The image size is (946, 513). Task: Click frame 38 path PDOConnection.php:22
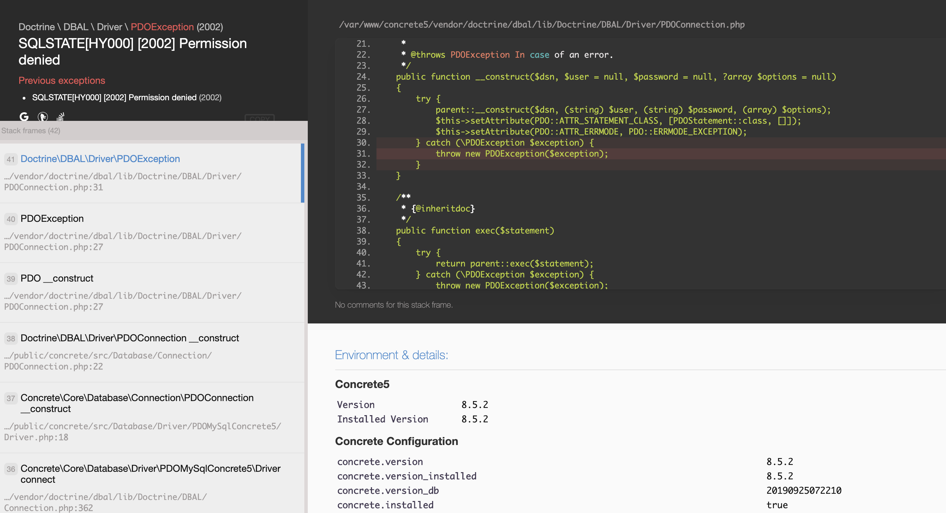coord(108,361)
